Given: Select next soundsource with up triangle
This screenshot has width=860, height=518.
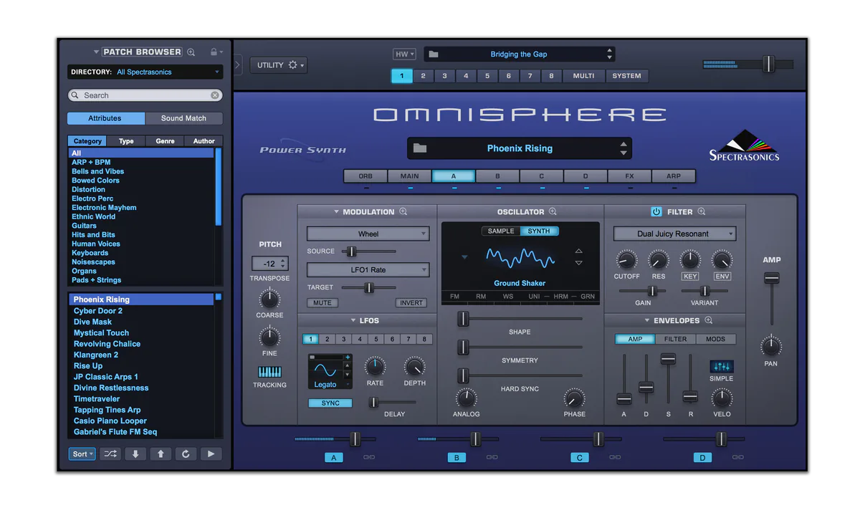Looking at the screenshot, I should click(x=578, y=251).
